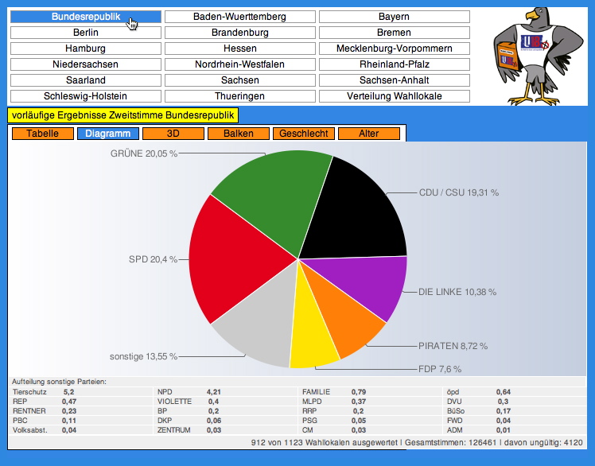Select the Bundesrepublik region button

[x=85, y=17]
